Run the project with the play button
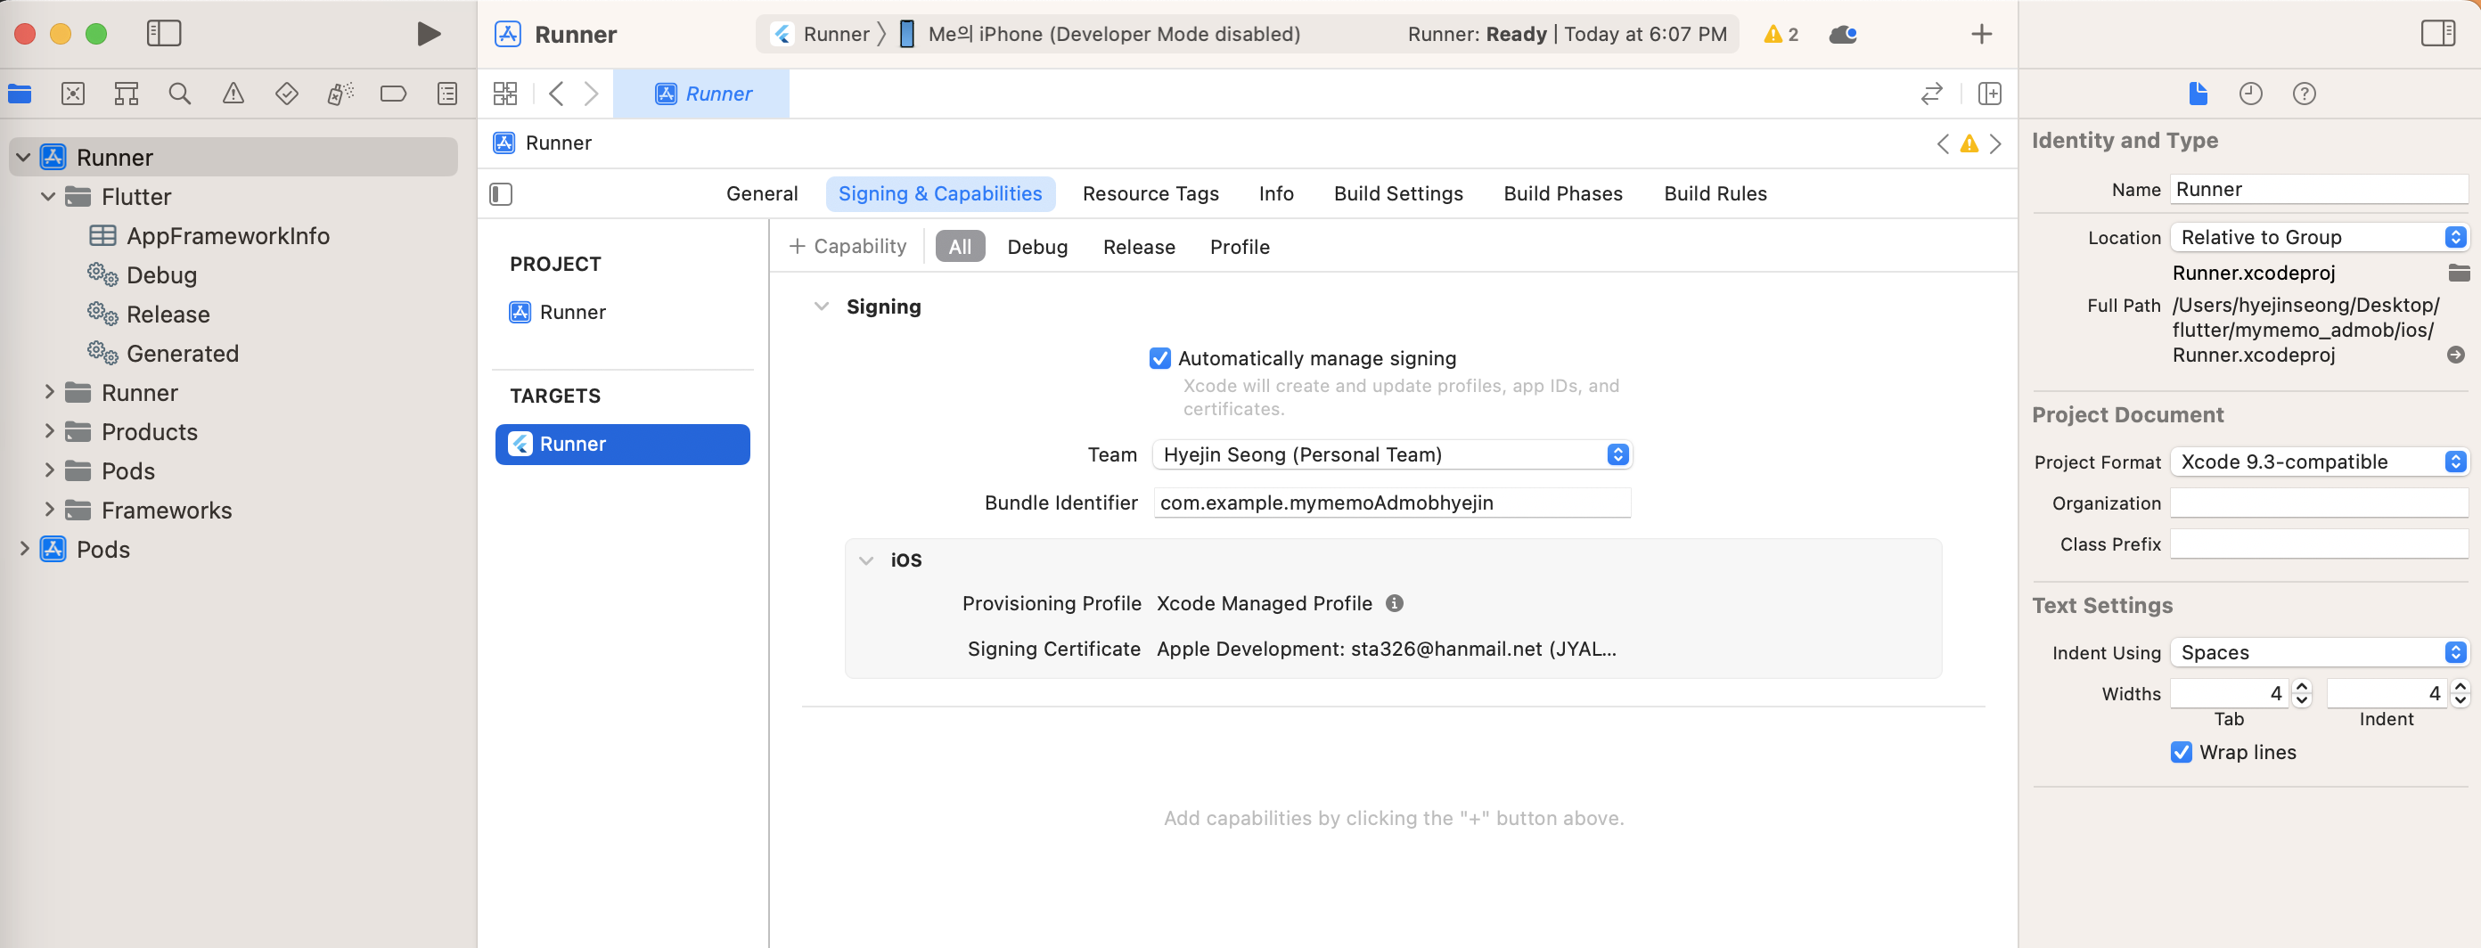Viewport: 2481px width, 948px height. point(429,34)
